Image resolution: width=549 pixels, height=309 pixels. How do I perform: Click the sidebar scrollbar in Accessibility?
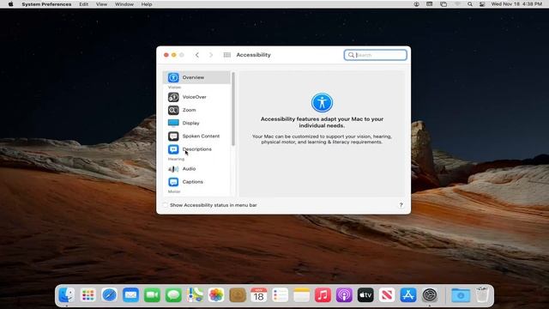tap(233, 109)
